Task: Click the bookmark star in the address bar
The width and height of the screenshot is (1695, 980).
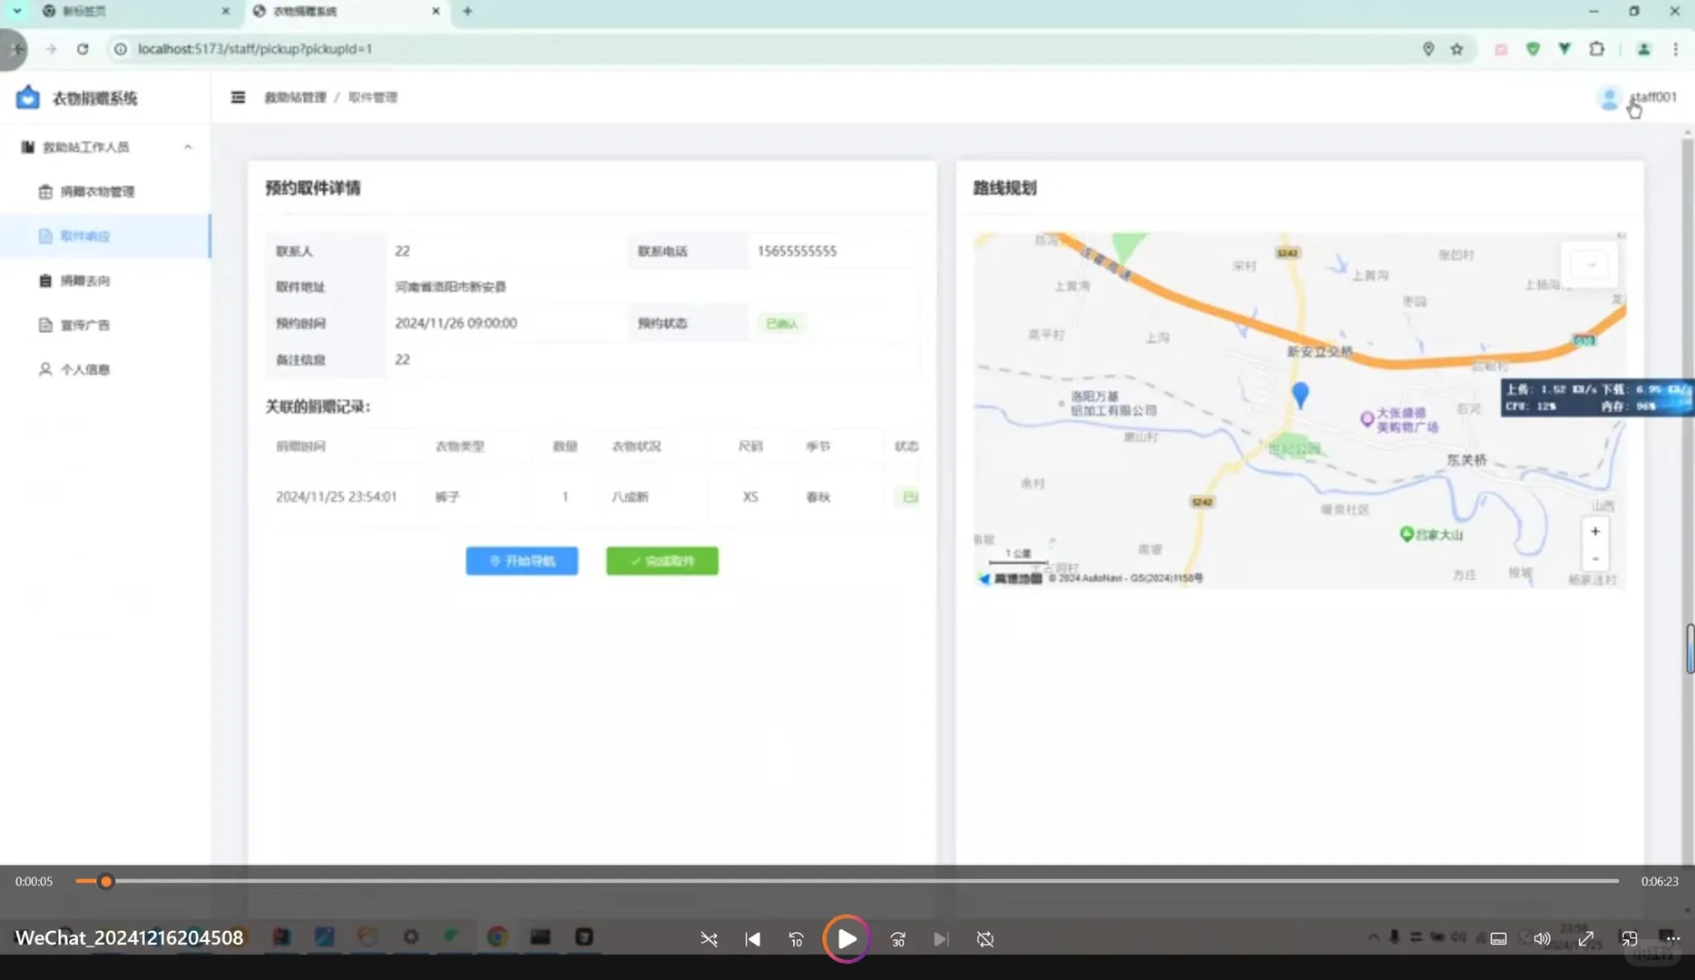Action: pos(1457,49)
